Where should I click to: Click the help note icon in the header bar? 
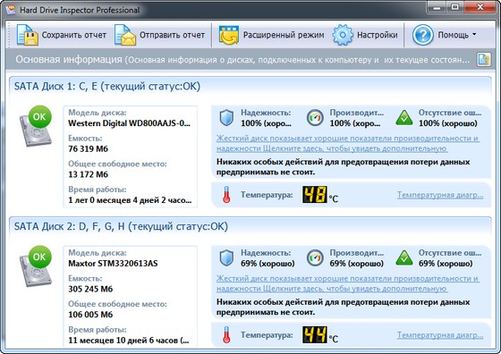click(x=484, y=59)
